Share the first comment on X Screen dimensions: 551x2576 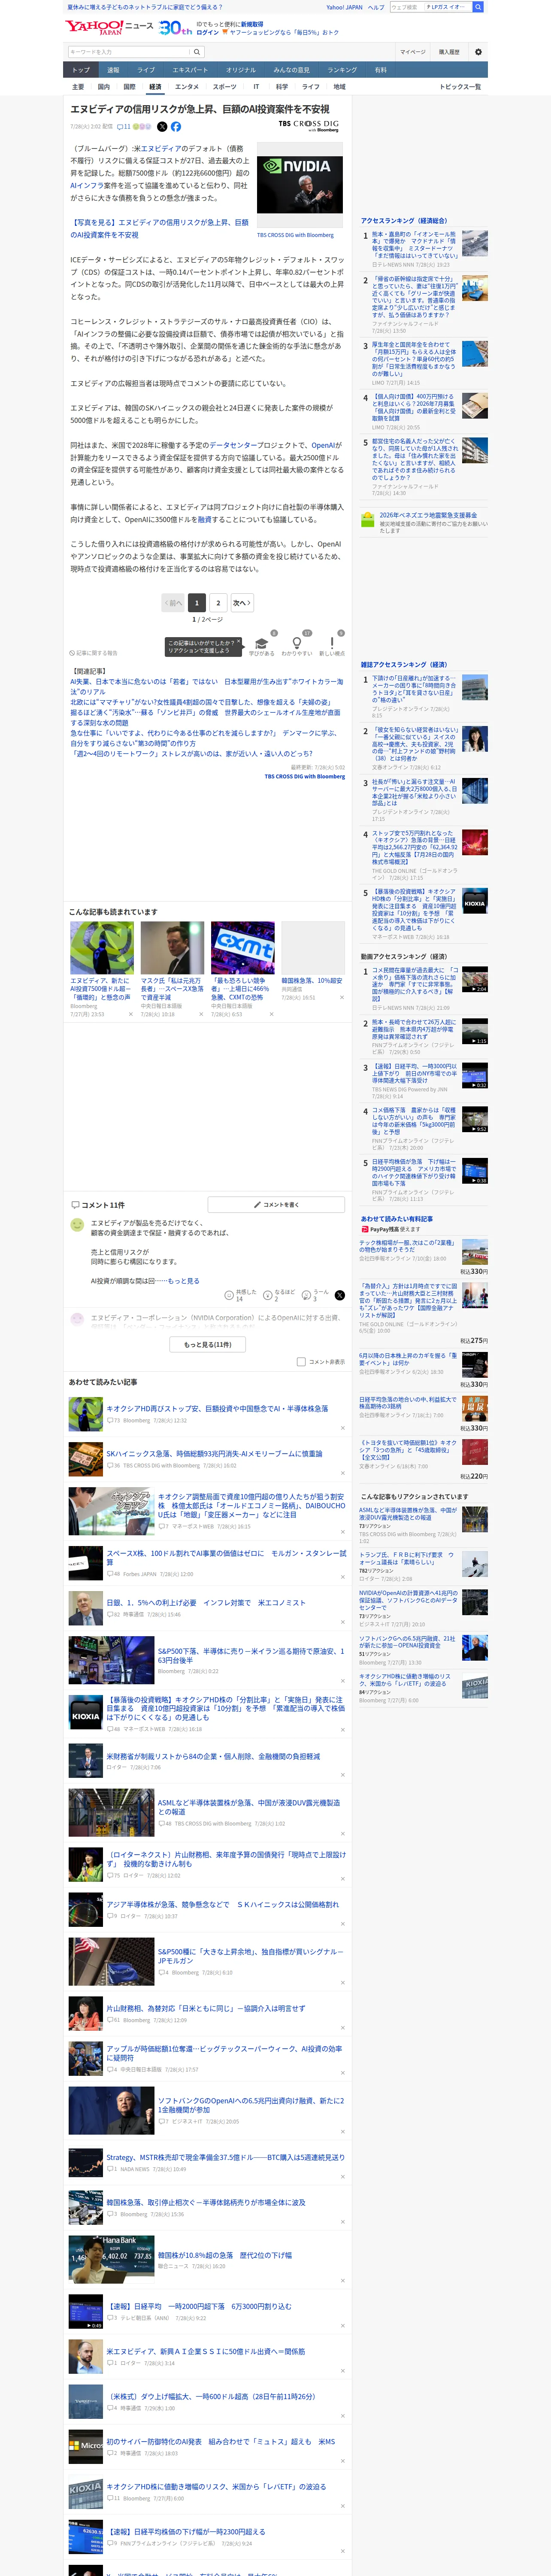pyautogui.click(x=340, y=1295)
